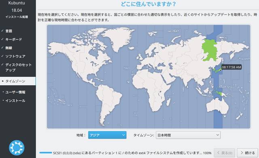Click the Kubuntu gear logo

point(17,148)
